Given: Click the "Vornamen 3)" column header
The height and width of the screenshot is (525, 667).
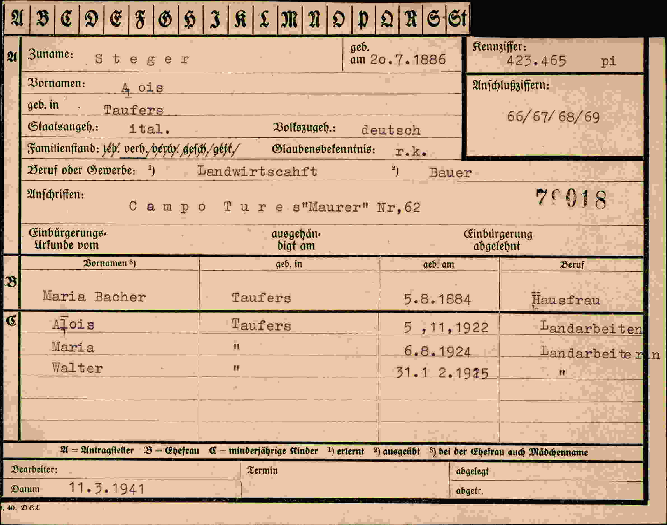Looking at the screenshot, I should 109,263.
